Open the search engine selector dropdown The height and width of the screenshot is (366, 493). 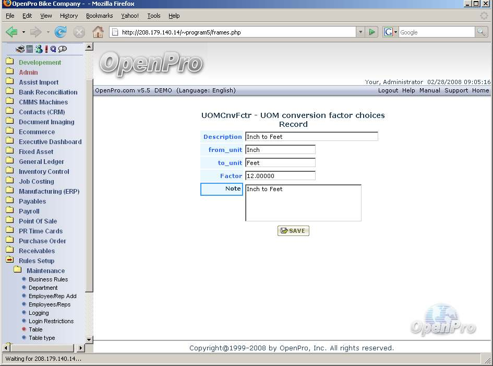click(390, 32)
